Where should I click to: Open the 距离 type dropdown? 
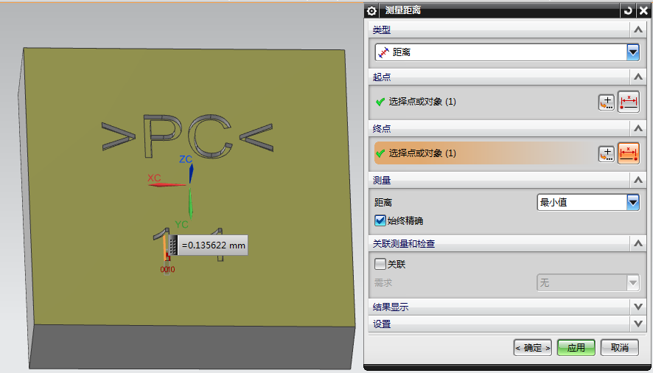tap(632, 52)
